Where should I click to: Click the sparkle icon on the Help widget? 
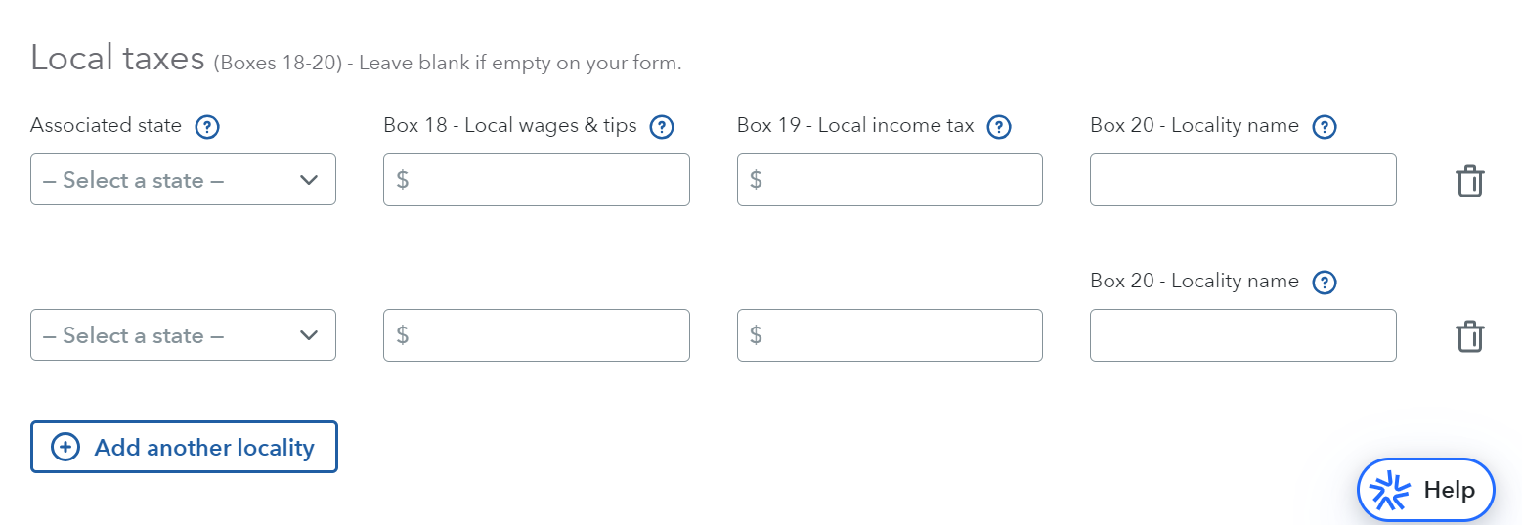[x=1390, y=491]
